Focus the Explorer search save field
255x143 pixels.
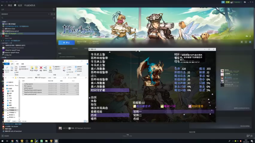77,78
